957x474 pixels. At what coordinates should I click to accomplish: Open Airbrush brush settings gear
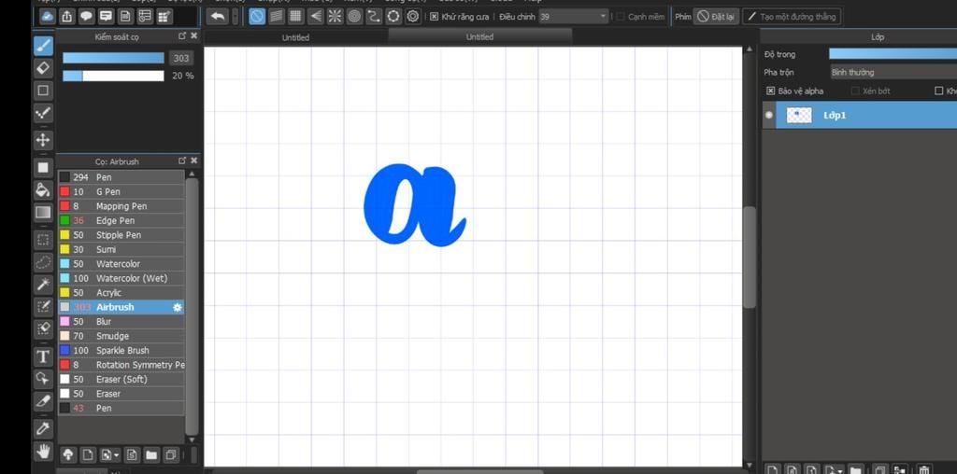(x=177, y=308)
